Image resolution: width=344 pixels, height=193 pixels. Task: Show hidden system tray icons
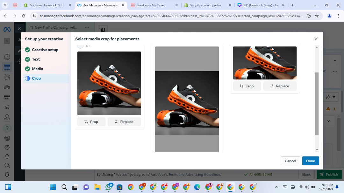[x=277, y=187]
